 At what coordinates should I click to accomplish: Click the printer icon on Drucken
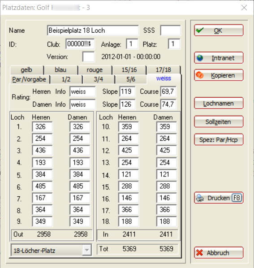(200, 198)
